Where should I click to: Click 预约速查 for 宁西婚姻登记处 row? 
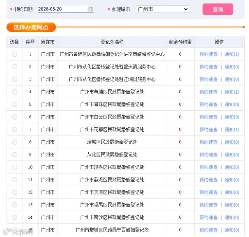[209, 230]
